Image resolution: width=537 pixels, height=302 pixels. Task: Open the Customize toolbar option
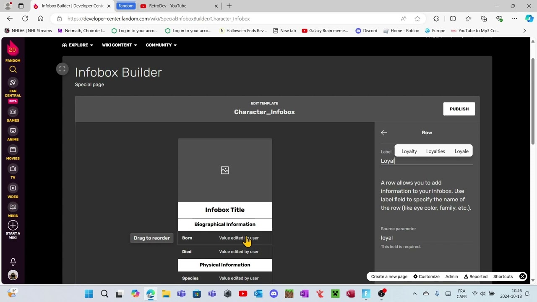pyautogui.click(x=426, y=277)
